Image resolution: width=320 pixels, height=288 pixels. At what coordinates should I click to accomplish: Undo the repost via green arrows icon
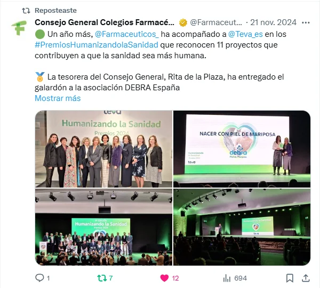point(102,278)
